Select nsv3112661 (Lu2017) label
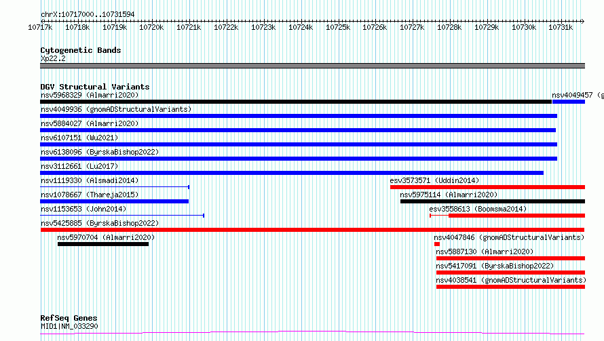 point(79,166)
